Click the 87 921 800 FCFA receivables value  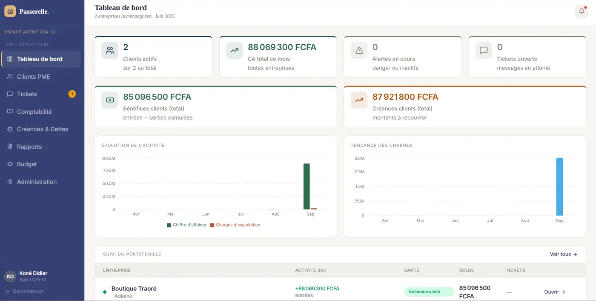click(405, 97)
